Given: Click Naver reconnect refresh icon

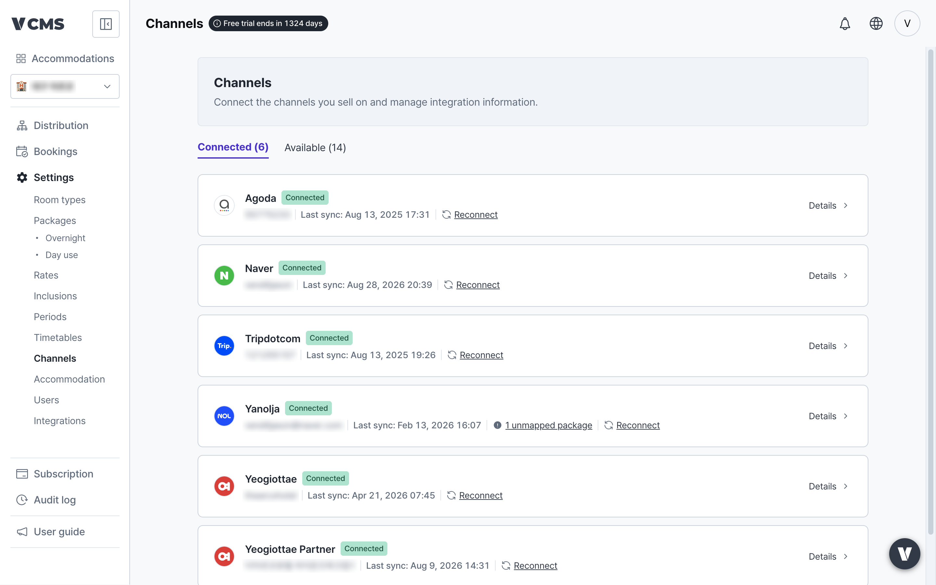Looking at the screenshot, I should coord(448,285).
